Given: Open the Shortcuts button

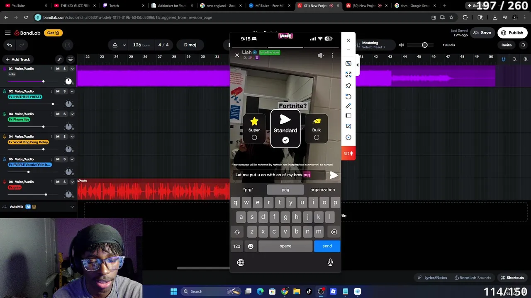Looking at the screenshot, I should (512, 278).
